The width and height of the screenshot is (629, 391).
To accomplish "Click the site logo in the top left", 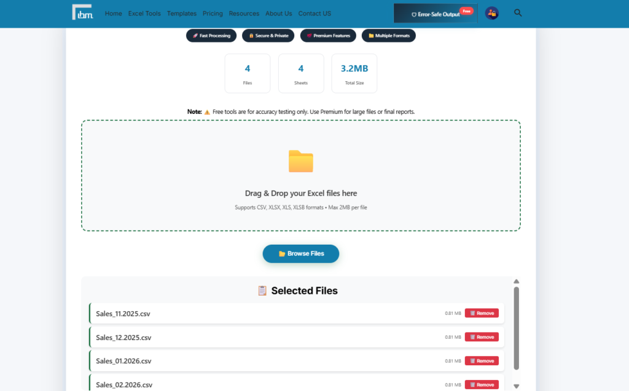I will [x=82, y=12].
